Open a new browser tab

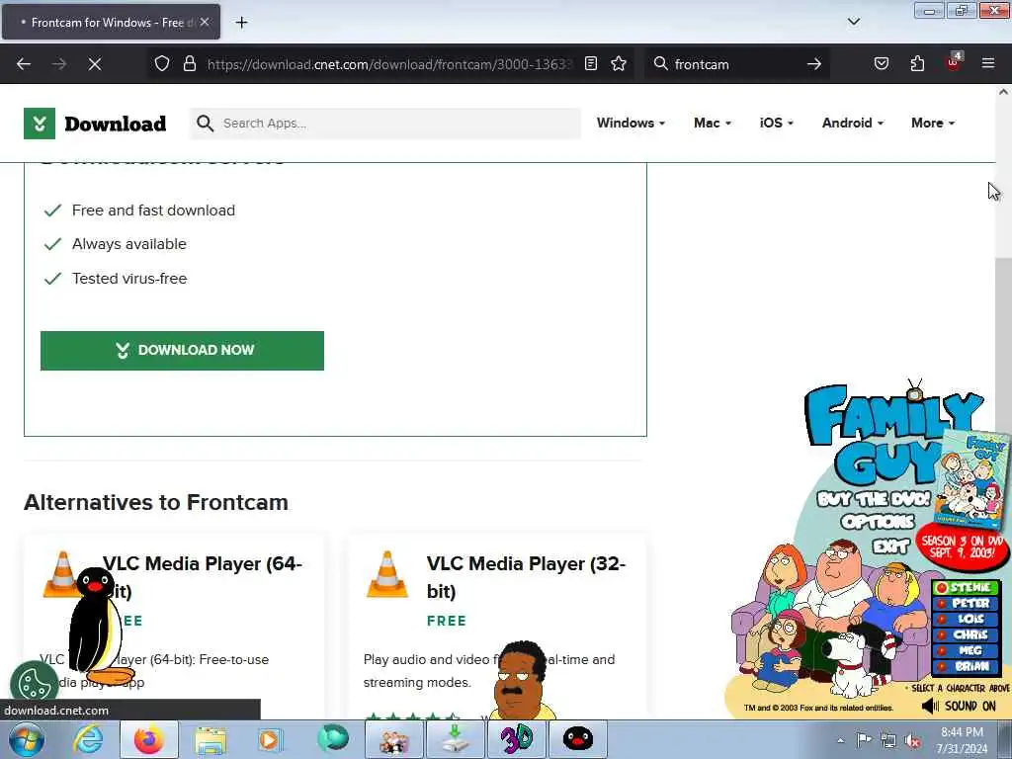coord(241,23)
